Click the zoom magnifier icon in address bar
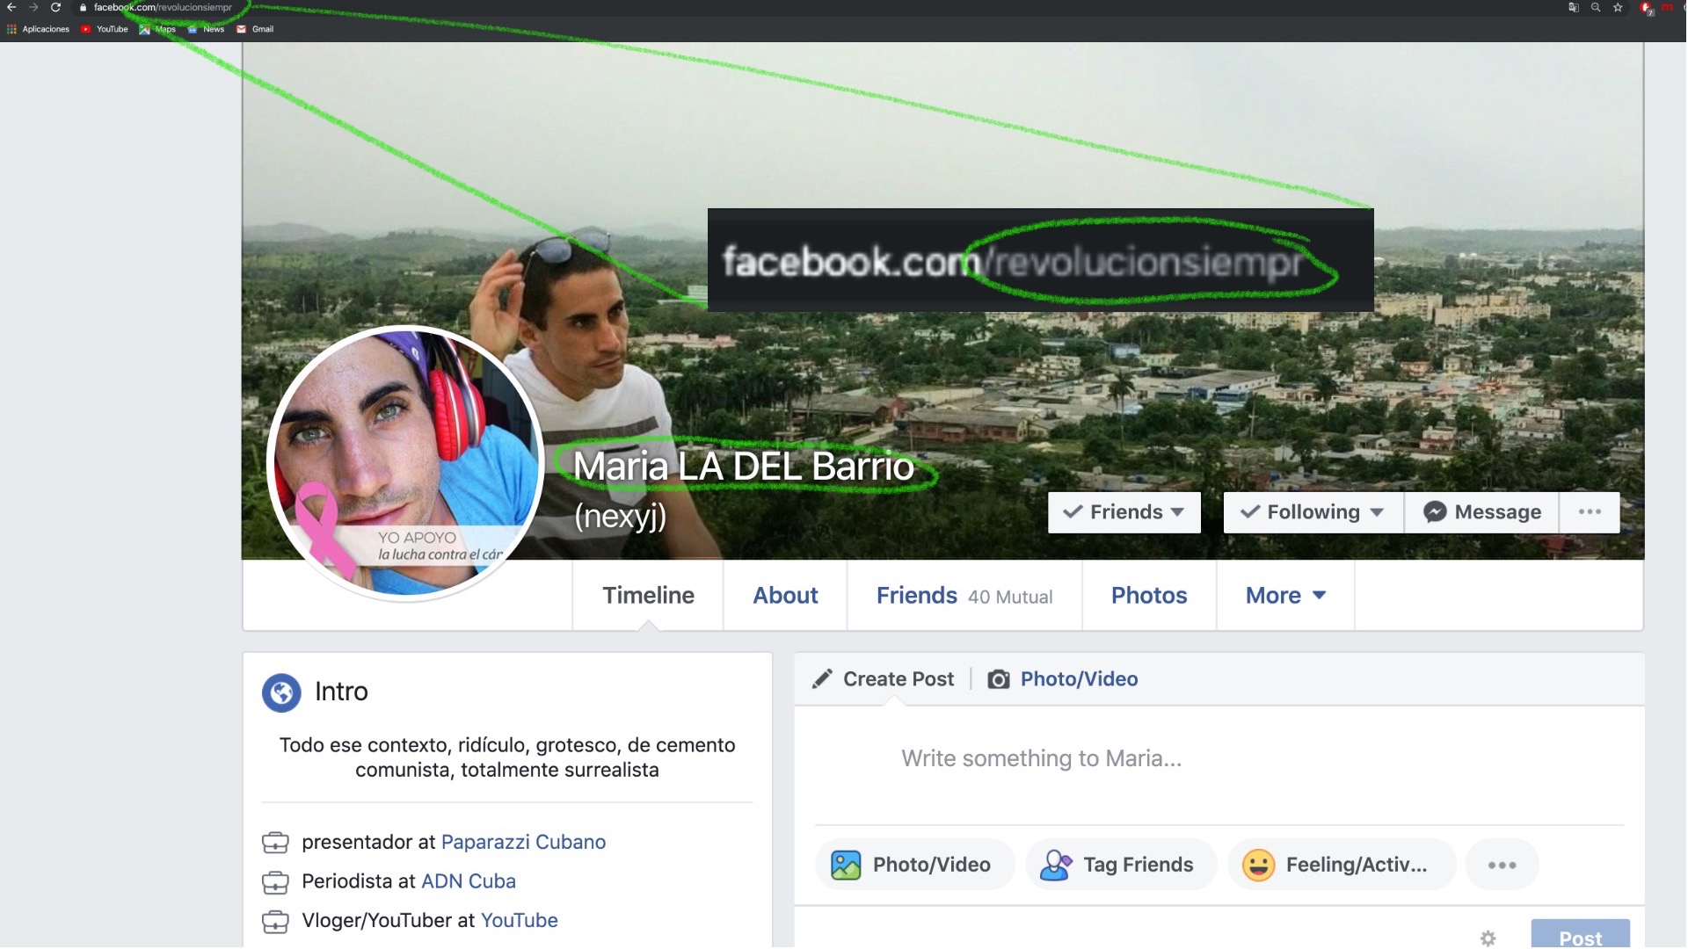 (x=1596, y=7)
